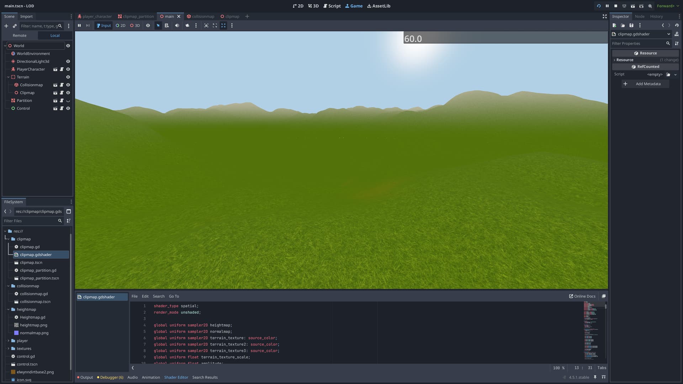Open Online Docs link
The image size is (683, 384).
click(582, 296)
